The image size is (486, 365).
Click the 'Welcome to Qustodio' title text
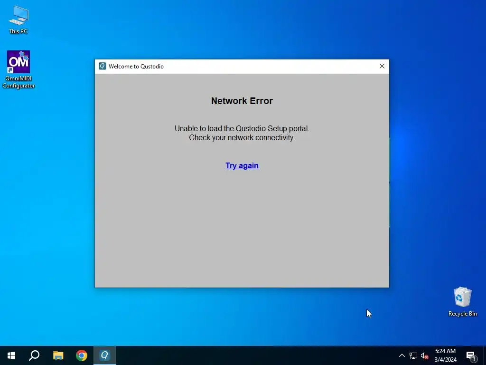136,67
